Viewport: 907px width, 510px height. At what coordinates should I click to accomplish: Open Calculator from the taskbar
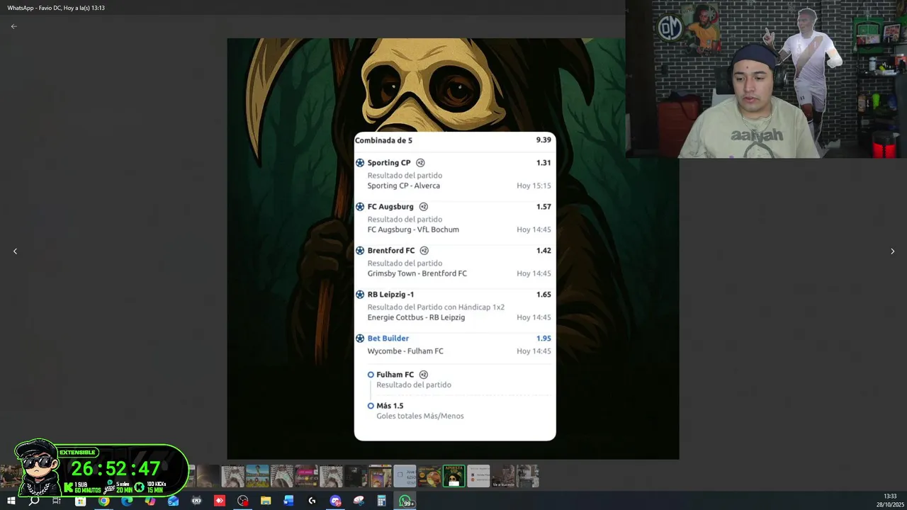381,501
